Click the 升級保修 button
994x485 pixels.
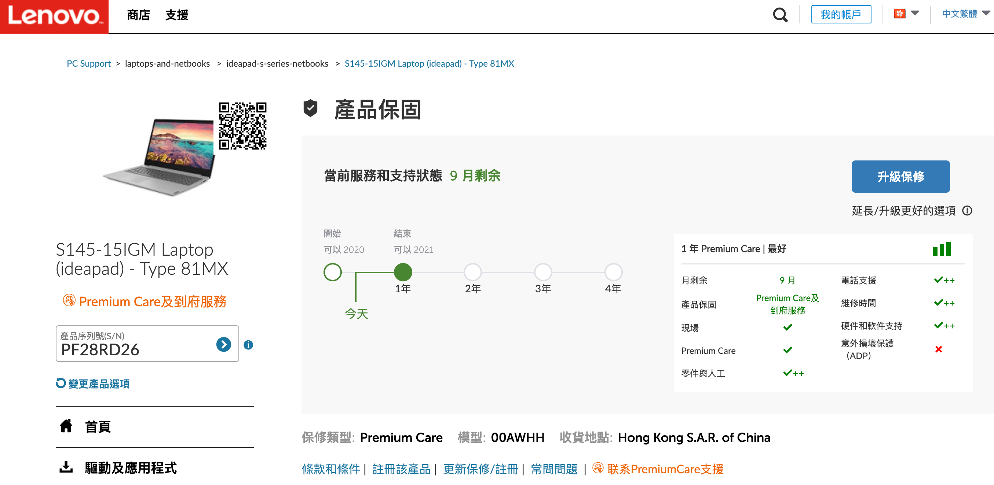pos(900,177)
